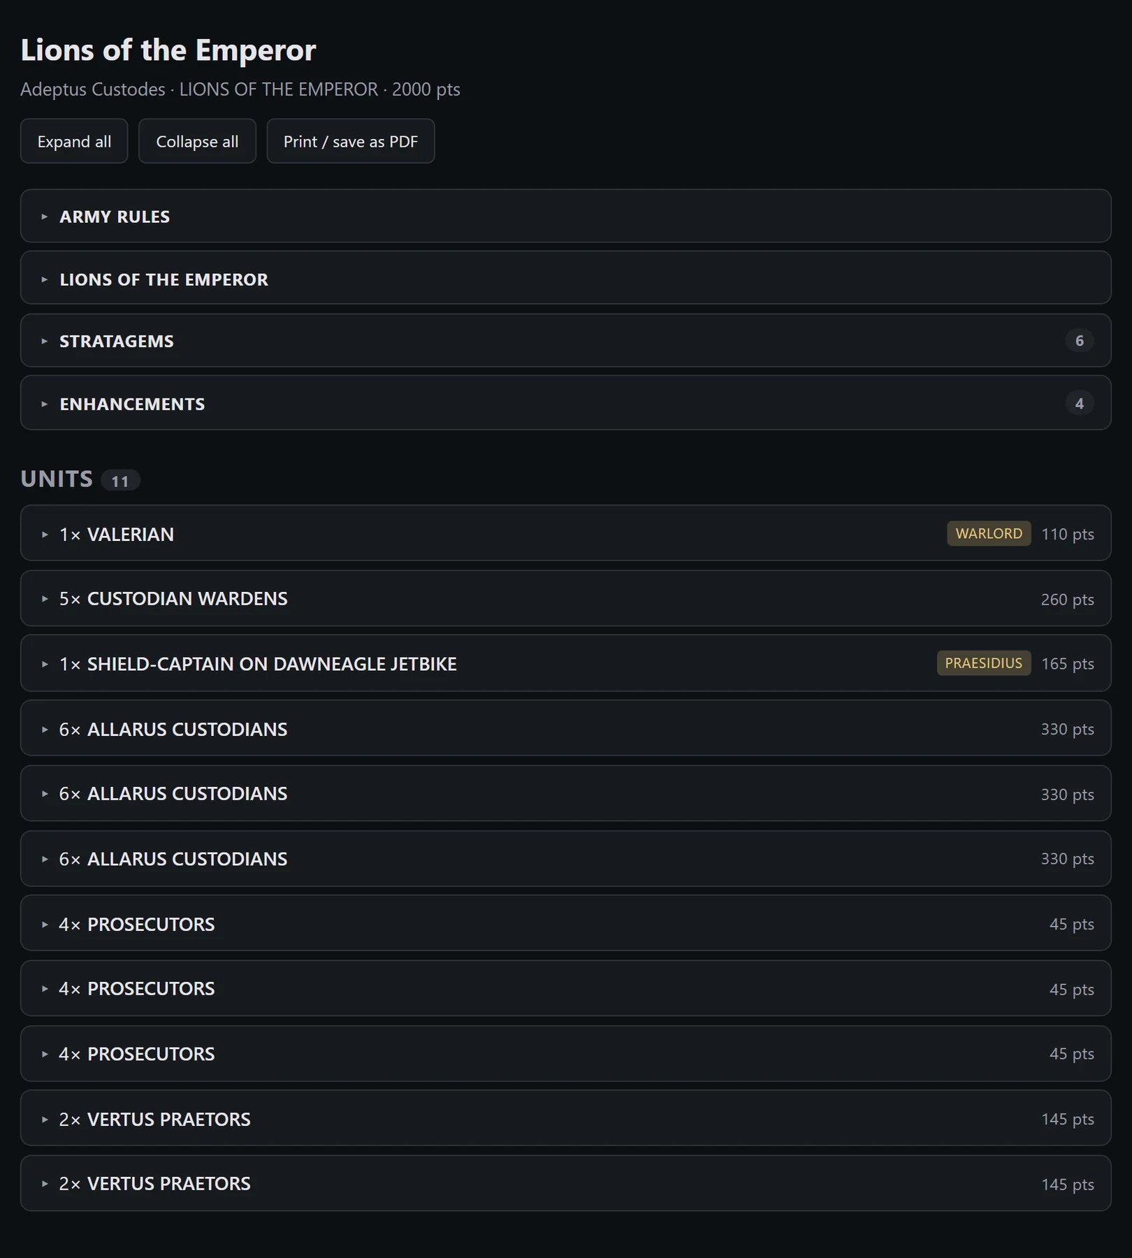Expand the last Vertus Praetors unit
This screenshot has width=1132, height=1258.
[566, 1183]
